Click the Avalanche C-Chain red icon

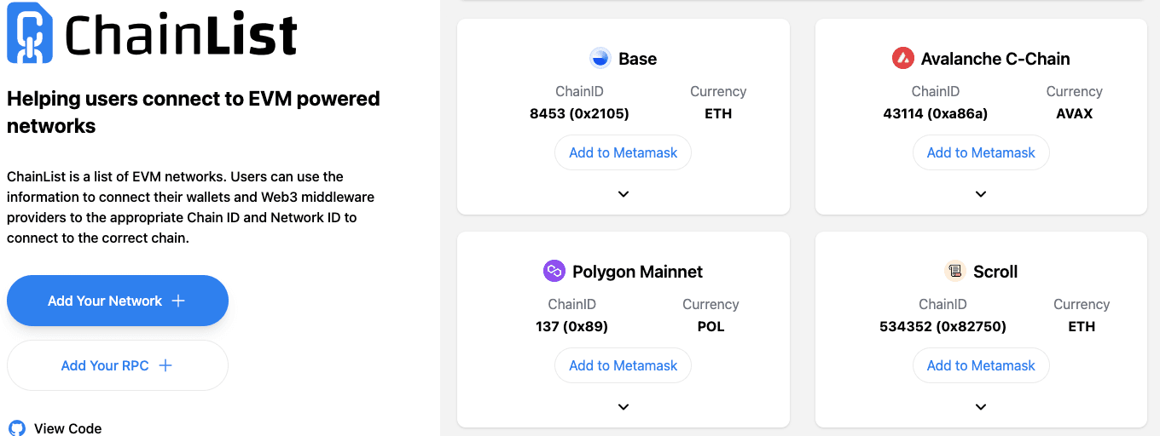tap(902, 59)
